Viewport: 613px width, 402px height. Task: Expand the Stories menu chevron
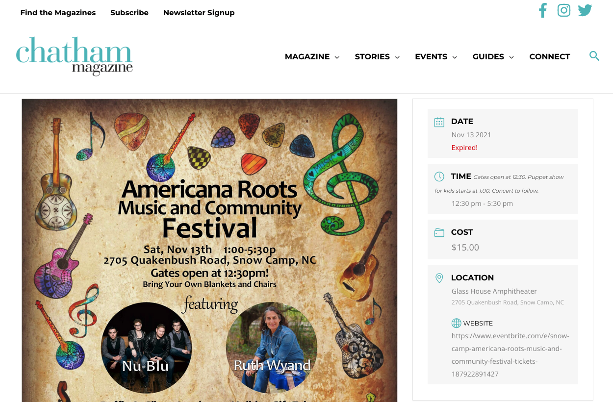(397, 57)
